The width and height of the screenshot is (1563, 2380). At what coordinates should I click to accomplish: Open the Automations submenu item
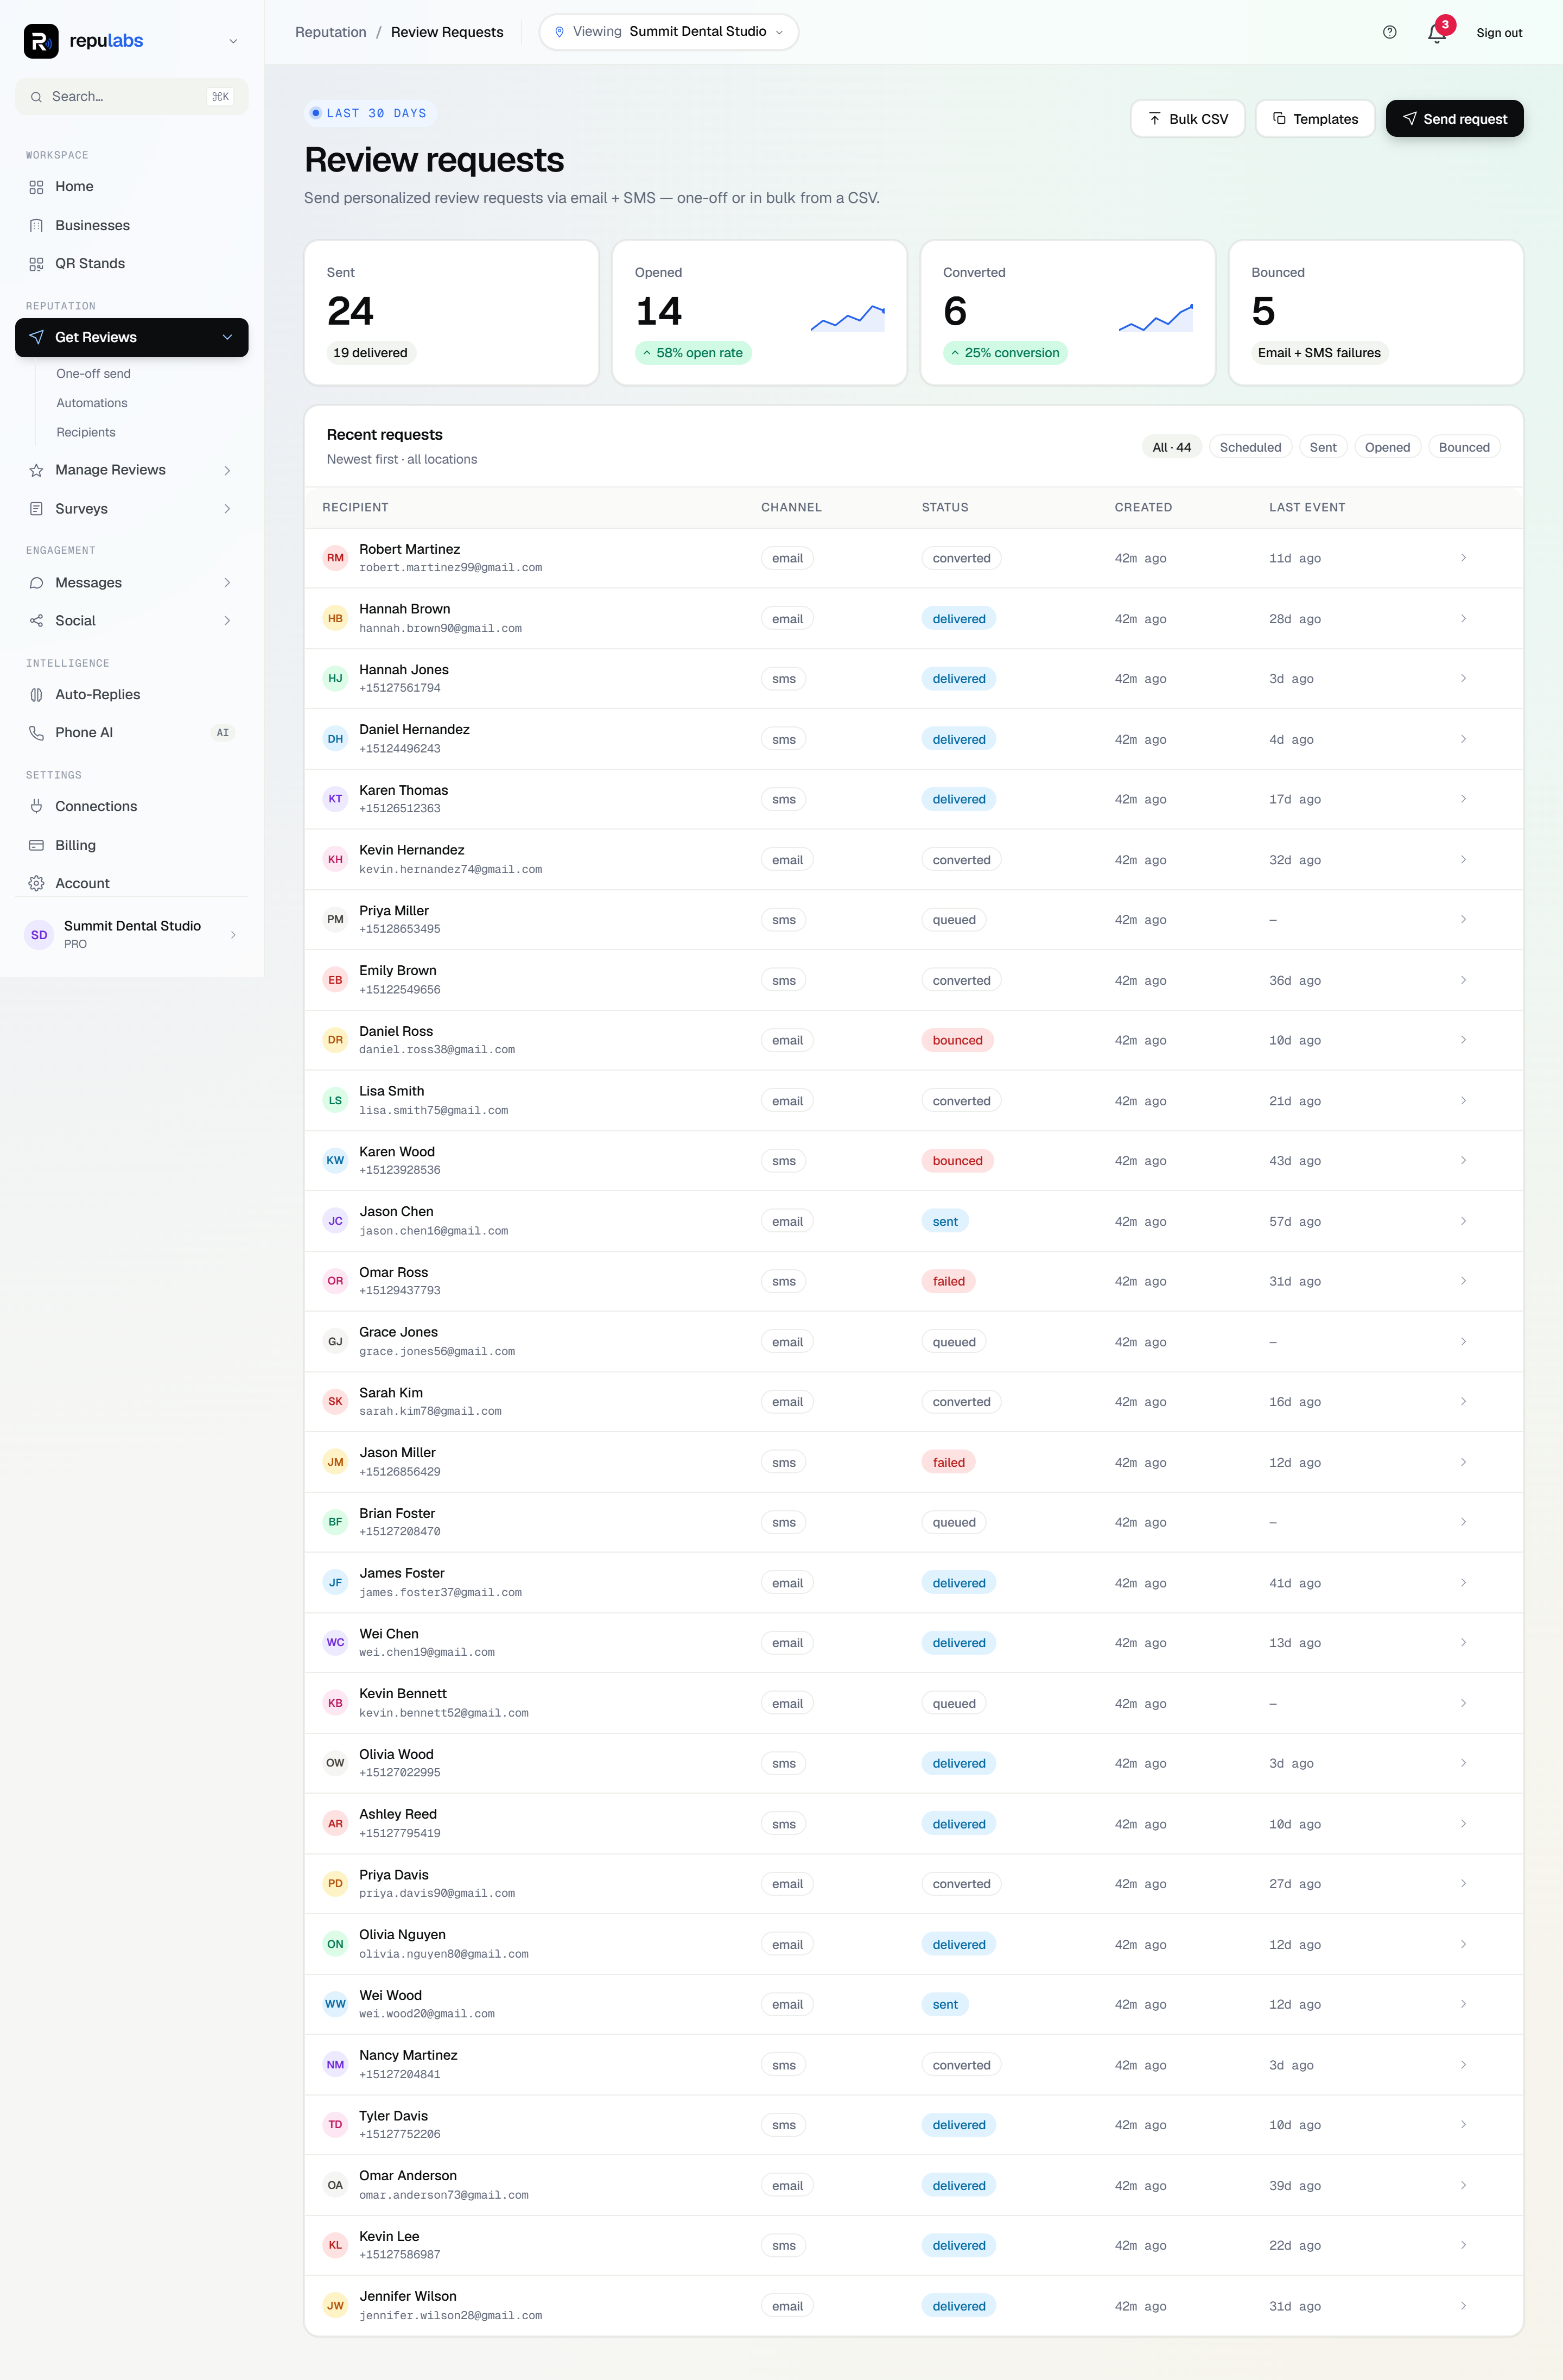coord(92,403)
